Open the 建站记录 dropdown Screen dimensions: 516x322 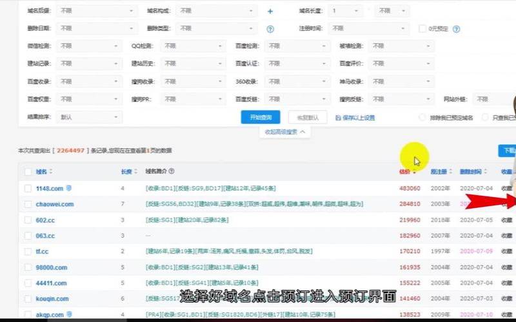[89, 63]
